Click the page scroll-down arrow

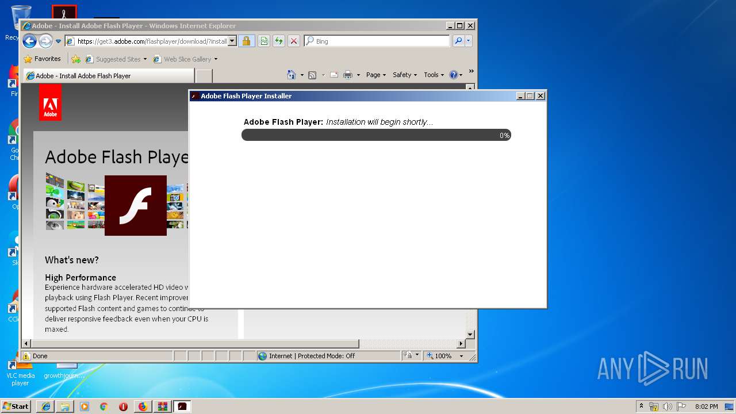coord(470,334)
